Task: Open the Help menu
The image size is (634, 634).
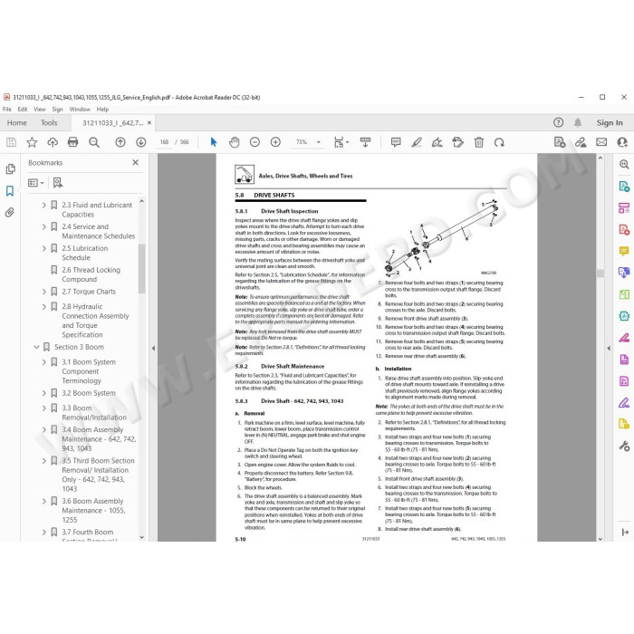Action: (102, 110)
